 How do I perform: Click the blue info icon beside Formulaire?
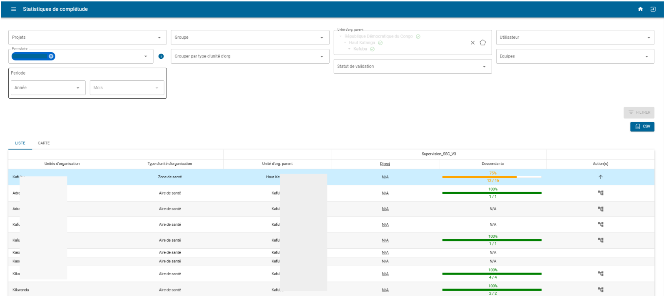coord(161,56)
